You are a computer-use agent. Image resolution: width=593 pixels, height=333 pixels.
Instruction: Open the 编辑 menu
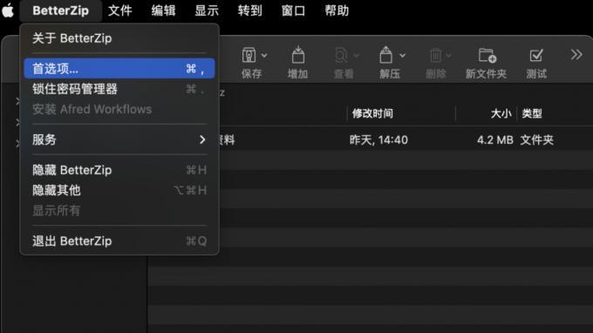[163, 10]
